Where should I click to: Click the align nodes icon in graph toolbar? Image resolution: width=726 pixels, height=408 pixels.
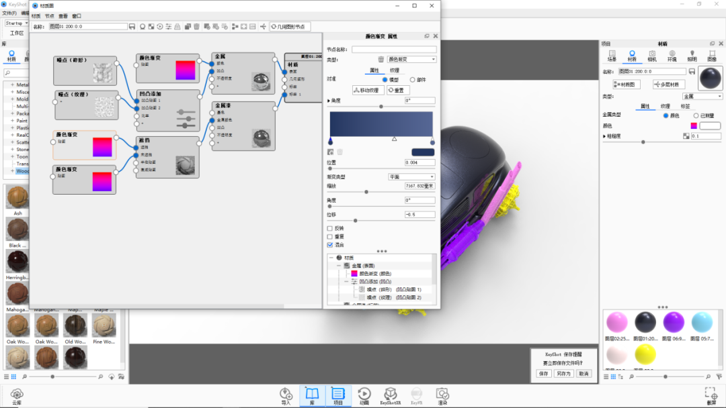(235, 27)
